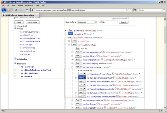Viewport: 167px width, 113px height.
Task: Click the Show Advanced circular arrow icon
Action: click(128, 18)
